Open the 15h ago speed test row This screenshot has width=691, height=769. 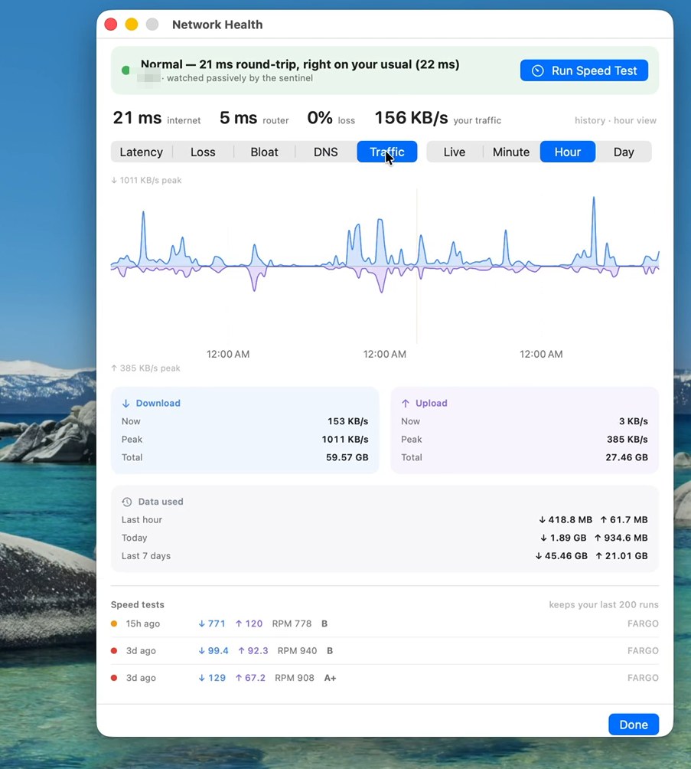[x=385, y=623]
